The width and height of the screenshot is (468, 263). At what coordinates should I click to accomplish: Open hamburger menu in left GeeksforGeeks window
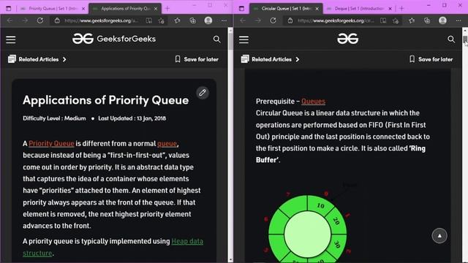pos(11,39)
